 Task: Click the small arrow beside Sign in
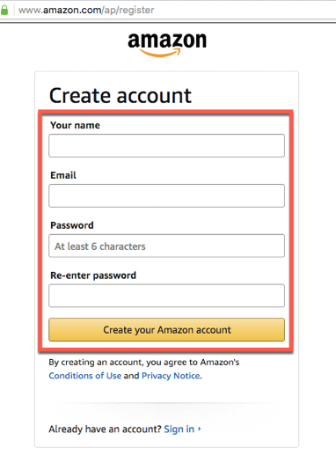click(200, 429)
